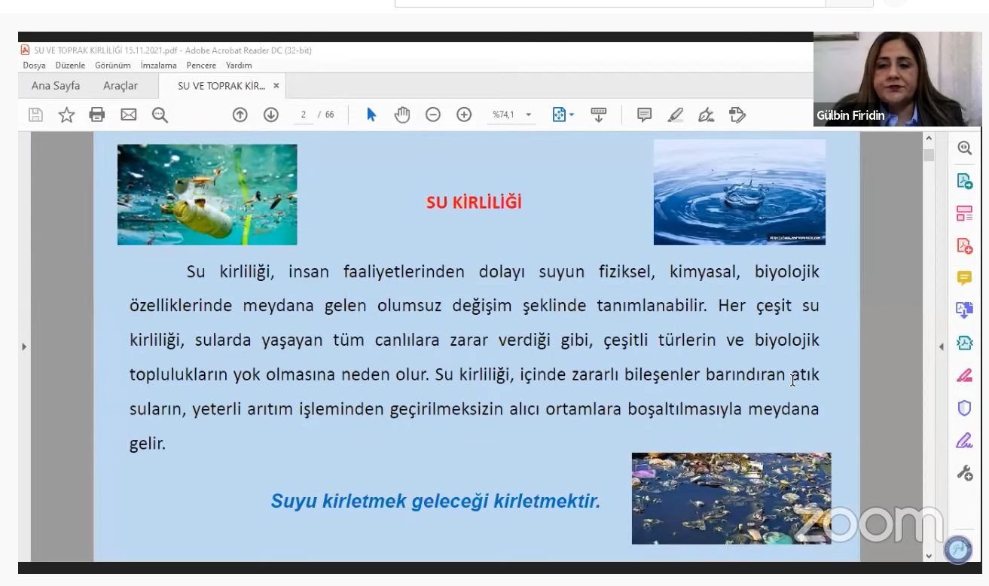Add a comment note from toolbar

pos(644,114)
